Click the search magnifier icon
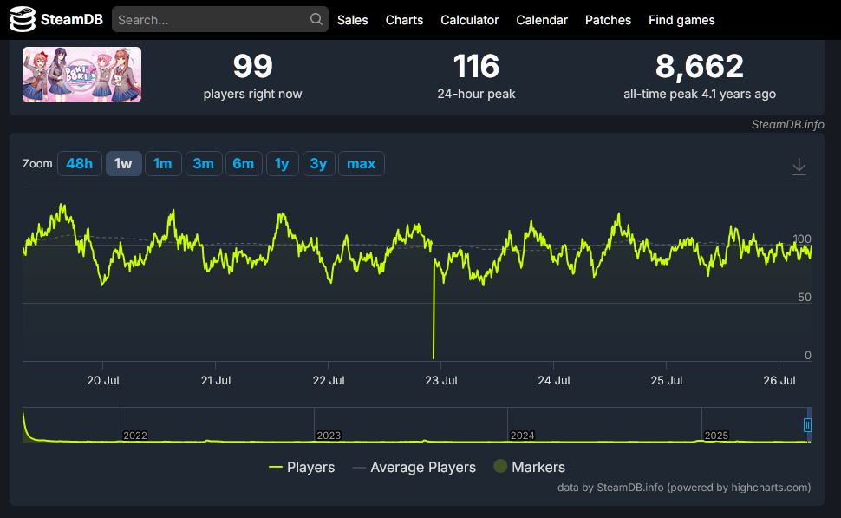The width and height of the screenshot is (841, 518). (x=316, y=19)
